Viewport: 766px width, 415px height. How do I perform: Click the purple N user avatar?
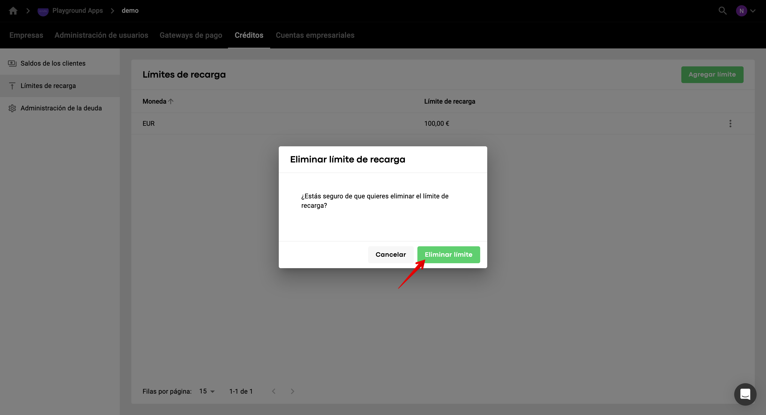741,11
